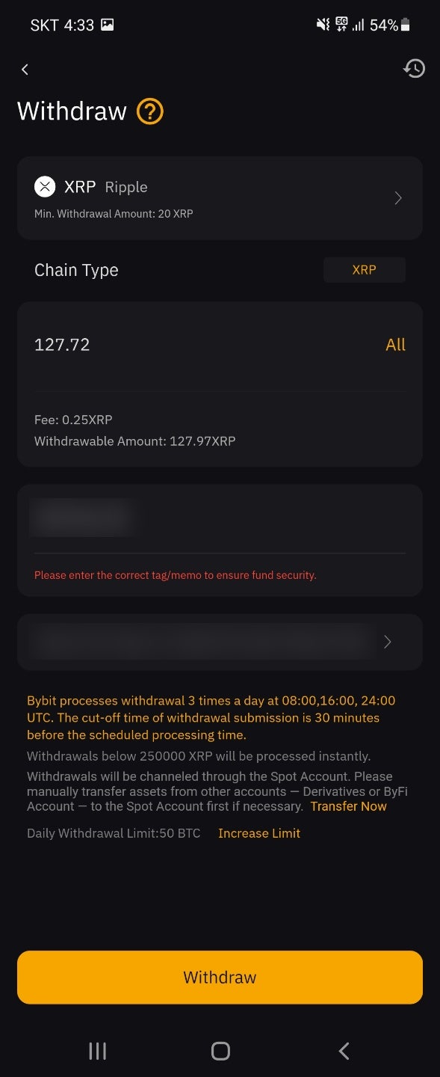The width and height of the screenshot is (440, 1077).
Task: Select the XRP chain type chip
Action: 365,270
